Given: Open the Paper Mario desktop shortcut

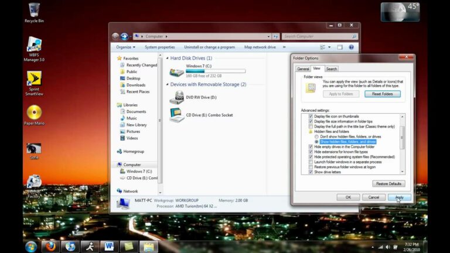Looking at the screenshot, I should (x=34, y=112).
